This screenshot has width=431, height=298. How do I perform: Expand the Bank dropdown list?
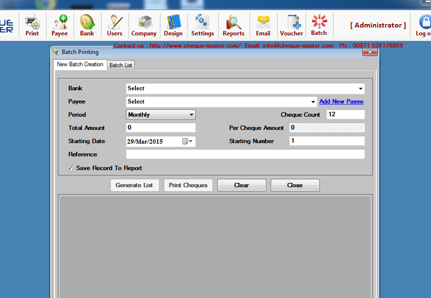pos(360,88)
